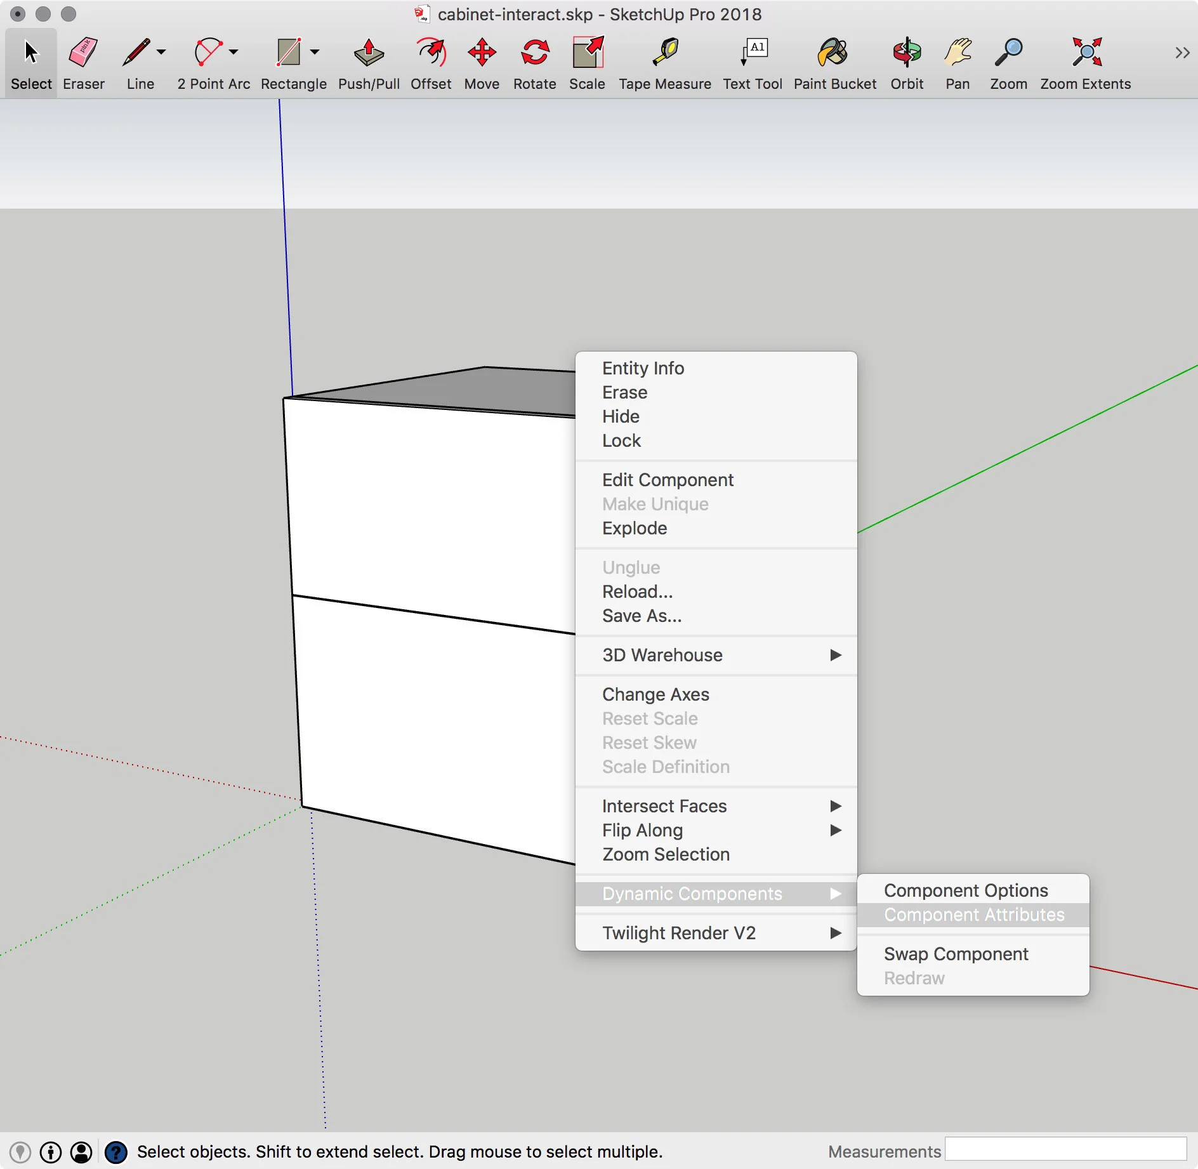The width and height of the screenshot is (1198, 1169).
Task: Click the geo-location status bar icon
Action: 20,1152
